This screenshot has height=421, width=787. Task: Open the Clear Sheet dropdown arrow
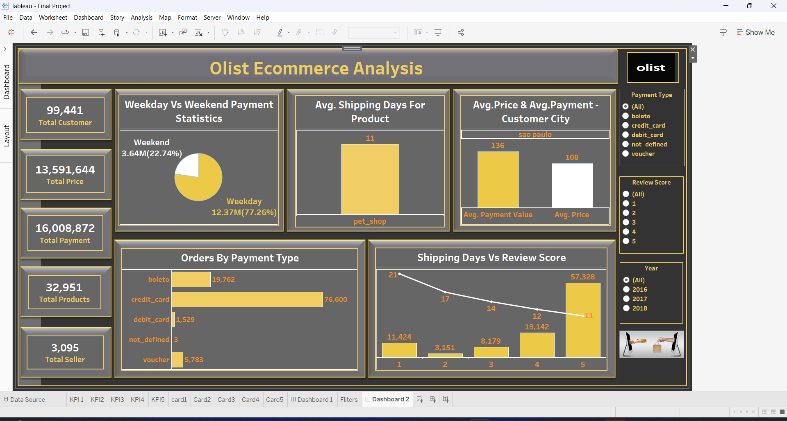point(209,33)
